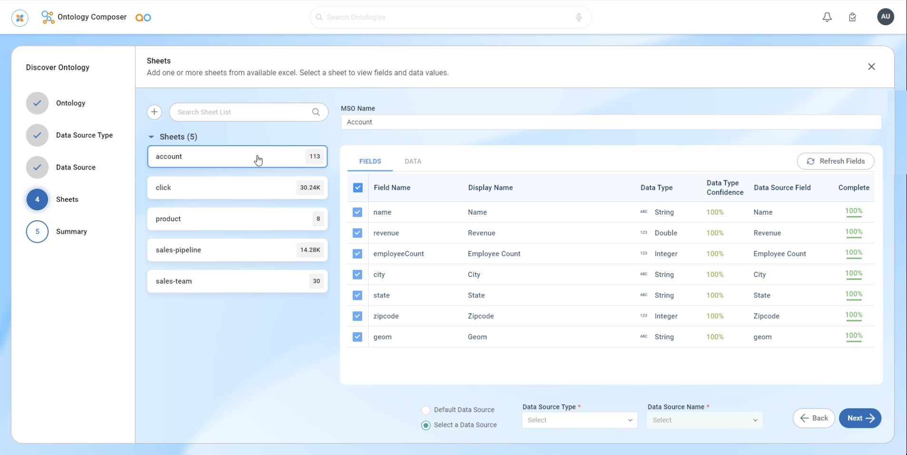This screenshot has height=455, width=907.
Task: Open the Data Source Name dropdown
Action: (704, 420)
